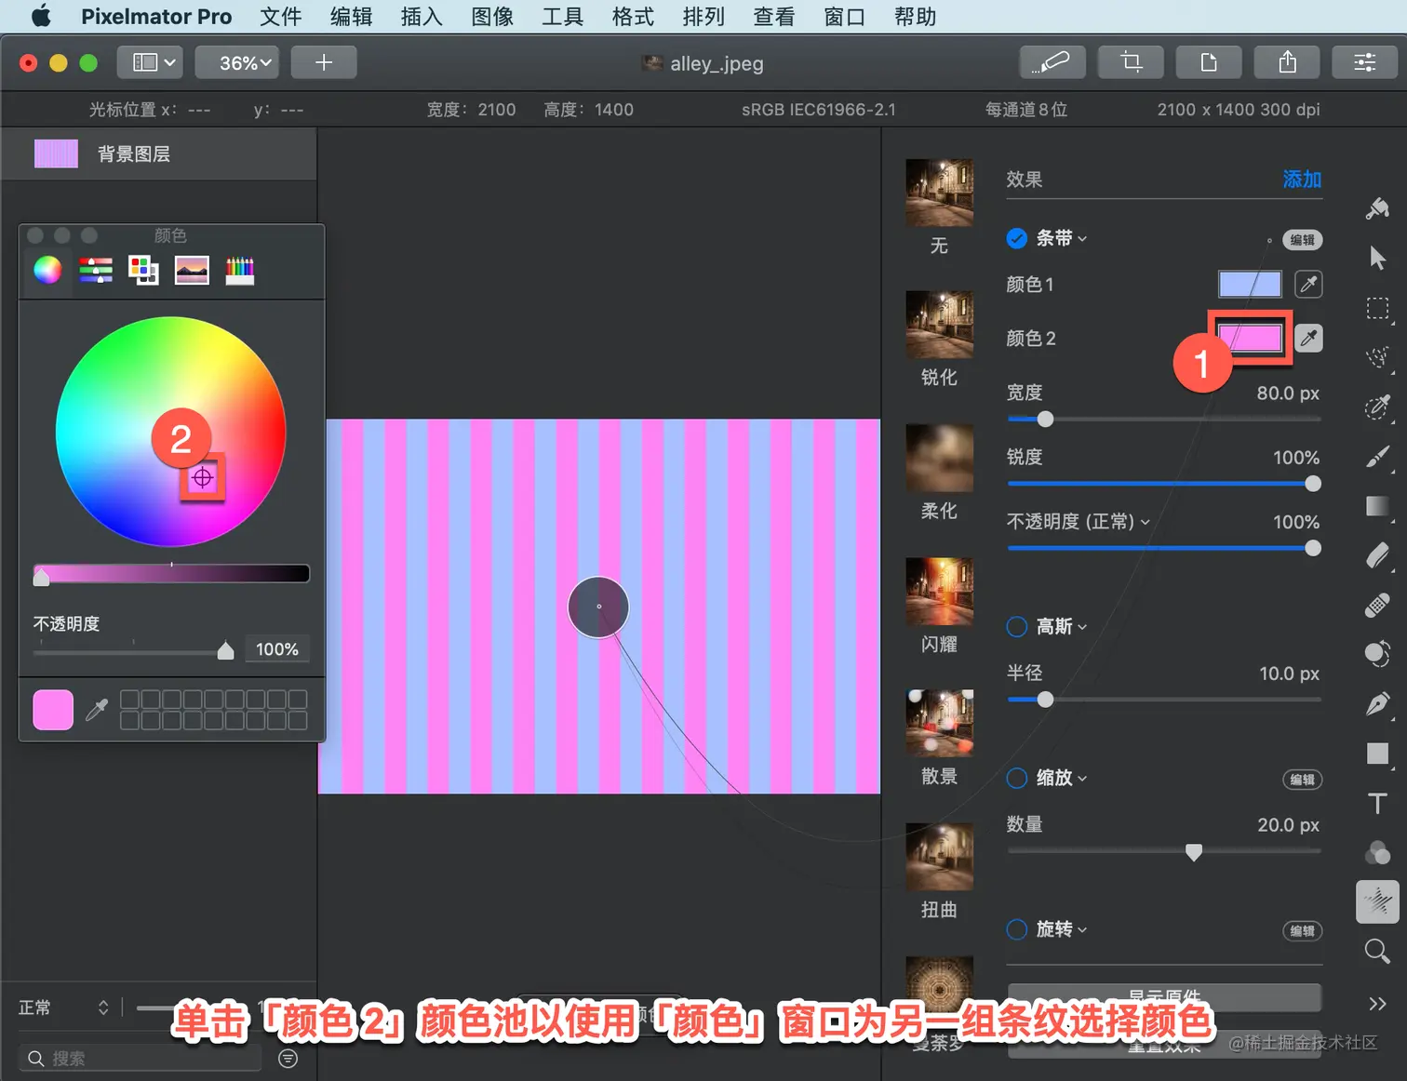
Task: Open the Pixelmator Pro app menu
Action: pyautogui.click(x=156, y=17)
